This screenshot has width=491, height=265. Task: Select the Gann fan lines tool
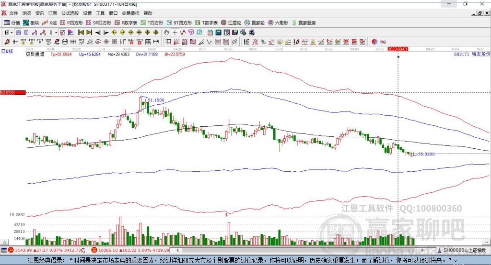click(x=176, y=42)
